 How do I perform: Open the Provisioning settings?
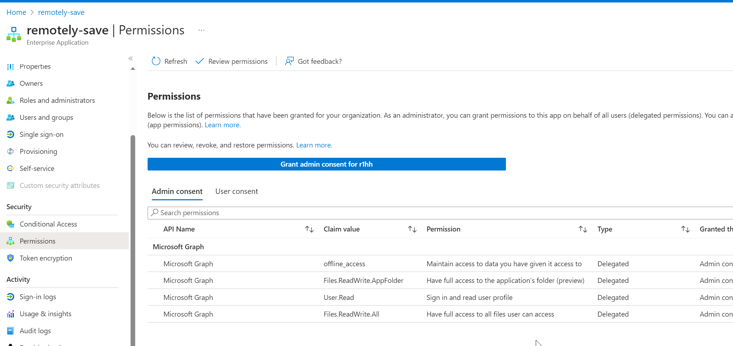pyautogui.click(x=38, y=151)
